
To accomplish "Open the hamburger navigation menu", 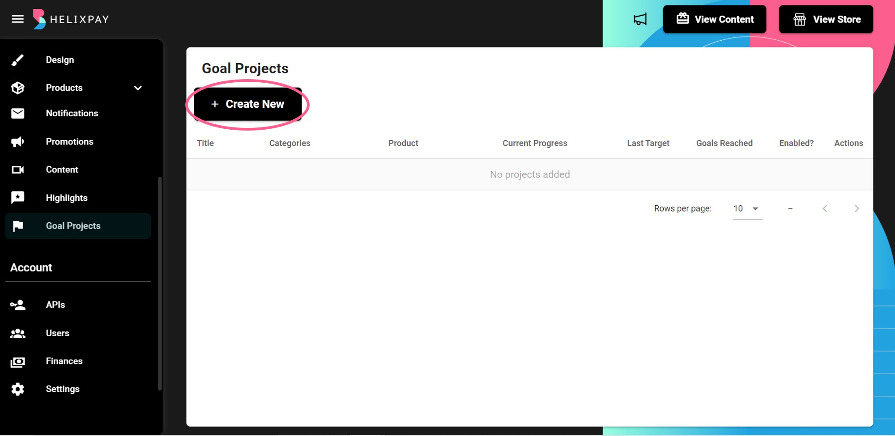I will [17, 19].
